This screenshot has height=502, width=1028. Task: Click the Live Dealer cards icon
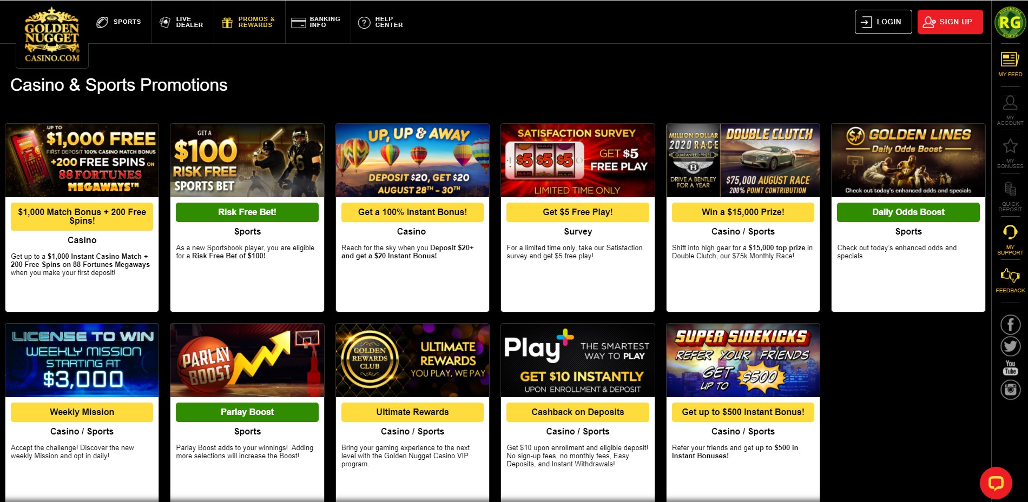165,22
